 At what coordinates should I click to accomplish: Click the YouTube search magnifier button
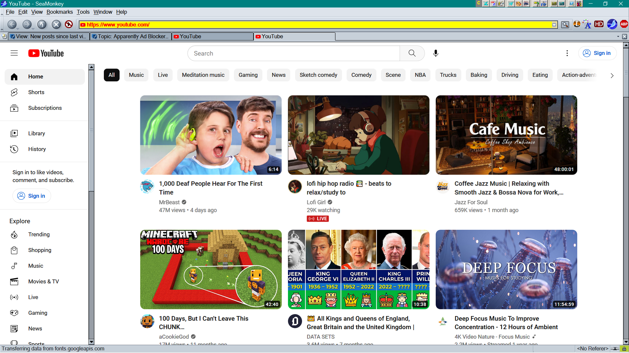(412, 53)
